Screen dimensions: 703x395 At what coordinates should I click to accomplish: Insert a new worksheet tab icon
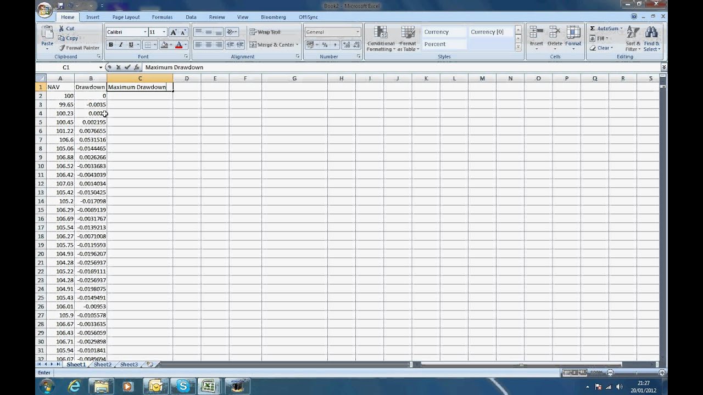click(x=149, y=364)
